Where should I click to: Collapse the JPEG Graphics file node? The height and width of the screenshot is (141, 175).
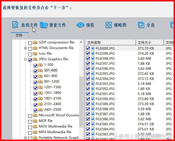[x=25, y=59]
